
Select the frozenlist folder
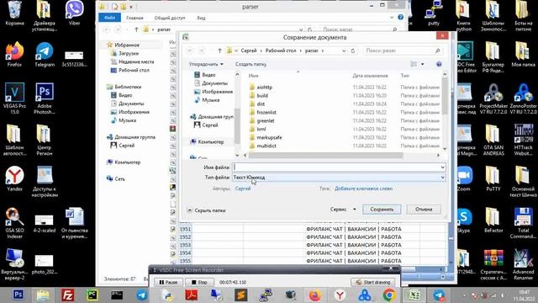266,112
